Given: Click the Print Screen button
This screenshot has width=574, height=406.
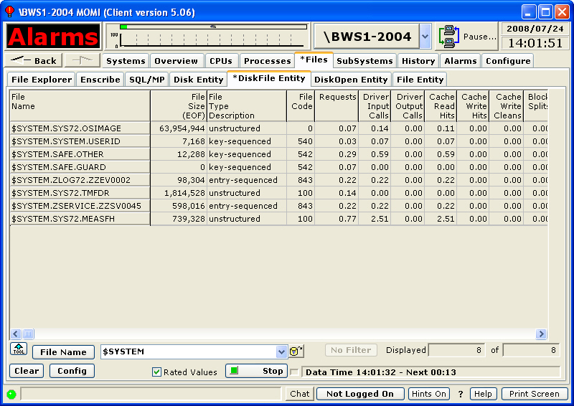Looking at the screenshot, I should coord(535,394).
